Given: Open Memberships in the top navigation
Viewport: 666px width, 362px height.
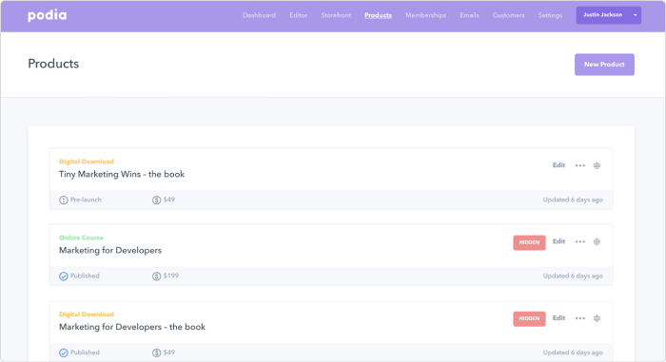Looking at the screenshot, I should coord(425,15).
